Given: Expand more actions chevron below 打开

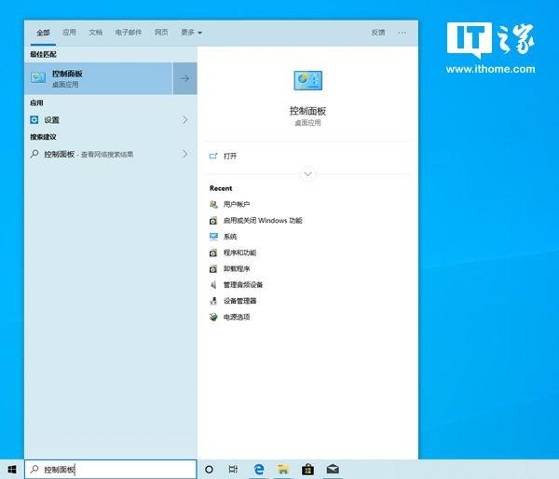Looking at the screenshot, I should [308, 174].
